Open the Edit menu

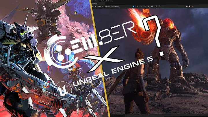[x=92, y=1]
